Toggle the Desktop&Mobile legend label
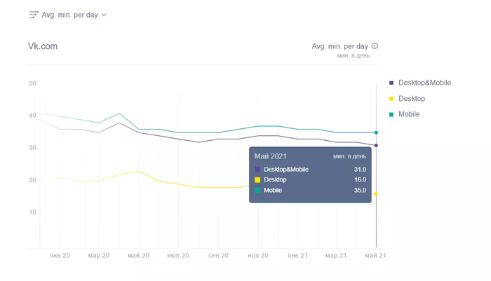Image resolution: width=491 pixels, height=281 pixels. coord(424,83)
